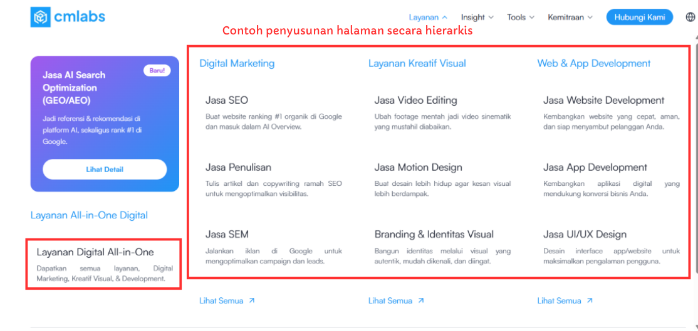Click the Jasa AI Search Optimization card title
Viewport: 698px width, 331px height.
coord(75,88)
